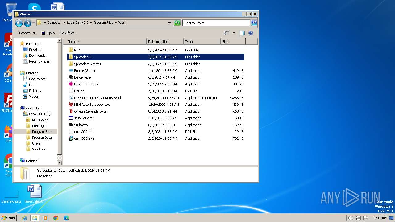This screenshot has height=222, width=395.
Task: Expand dropdown arrow after Computer breadcrumb
Action: pyautogui.click(x=64, y=23)
